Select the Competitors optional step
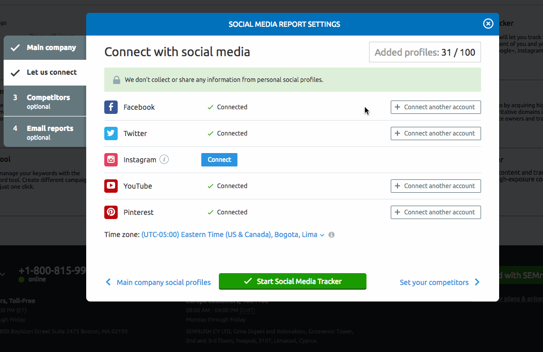This screenshot has height=352, width=543. point(45,102)
